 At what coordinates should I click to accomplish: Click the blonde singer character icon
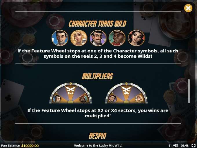[x=79, y=38]
